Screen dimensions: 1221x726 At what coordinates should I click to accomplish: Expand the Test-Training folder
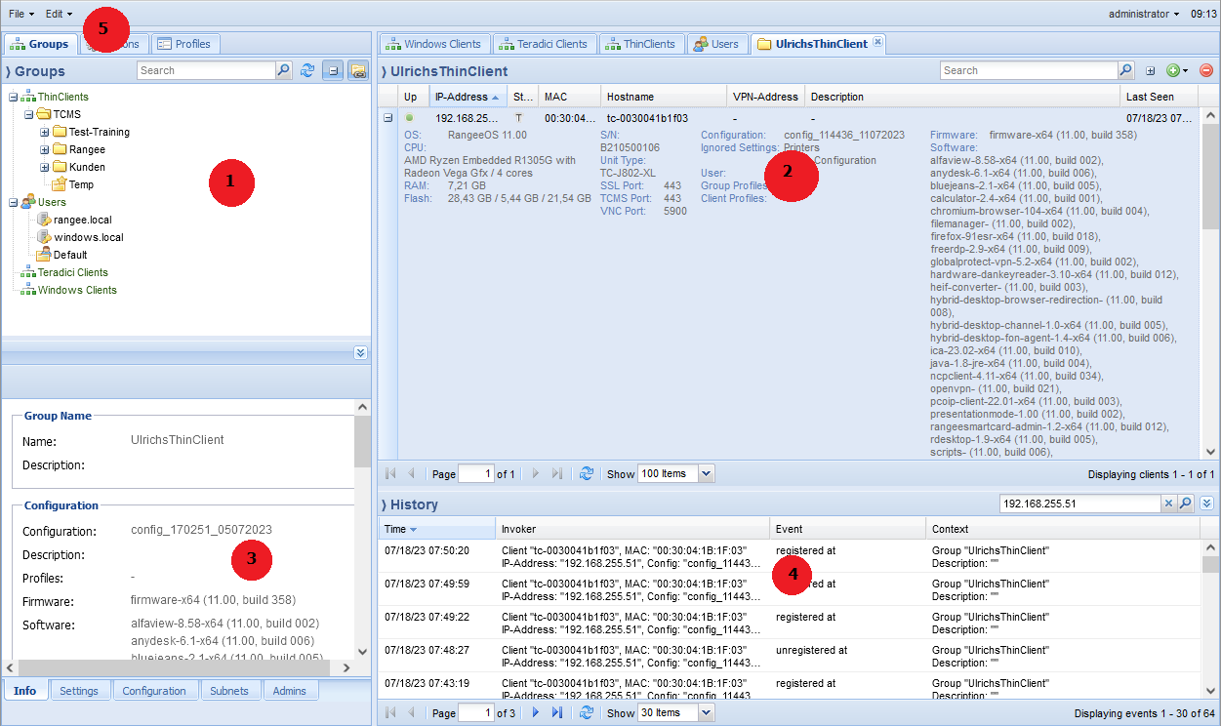45,132
